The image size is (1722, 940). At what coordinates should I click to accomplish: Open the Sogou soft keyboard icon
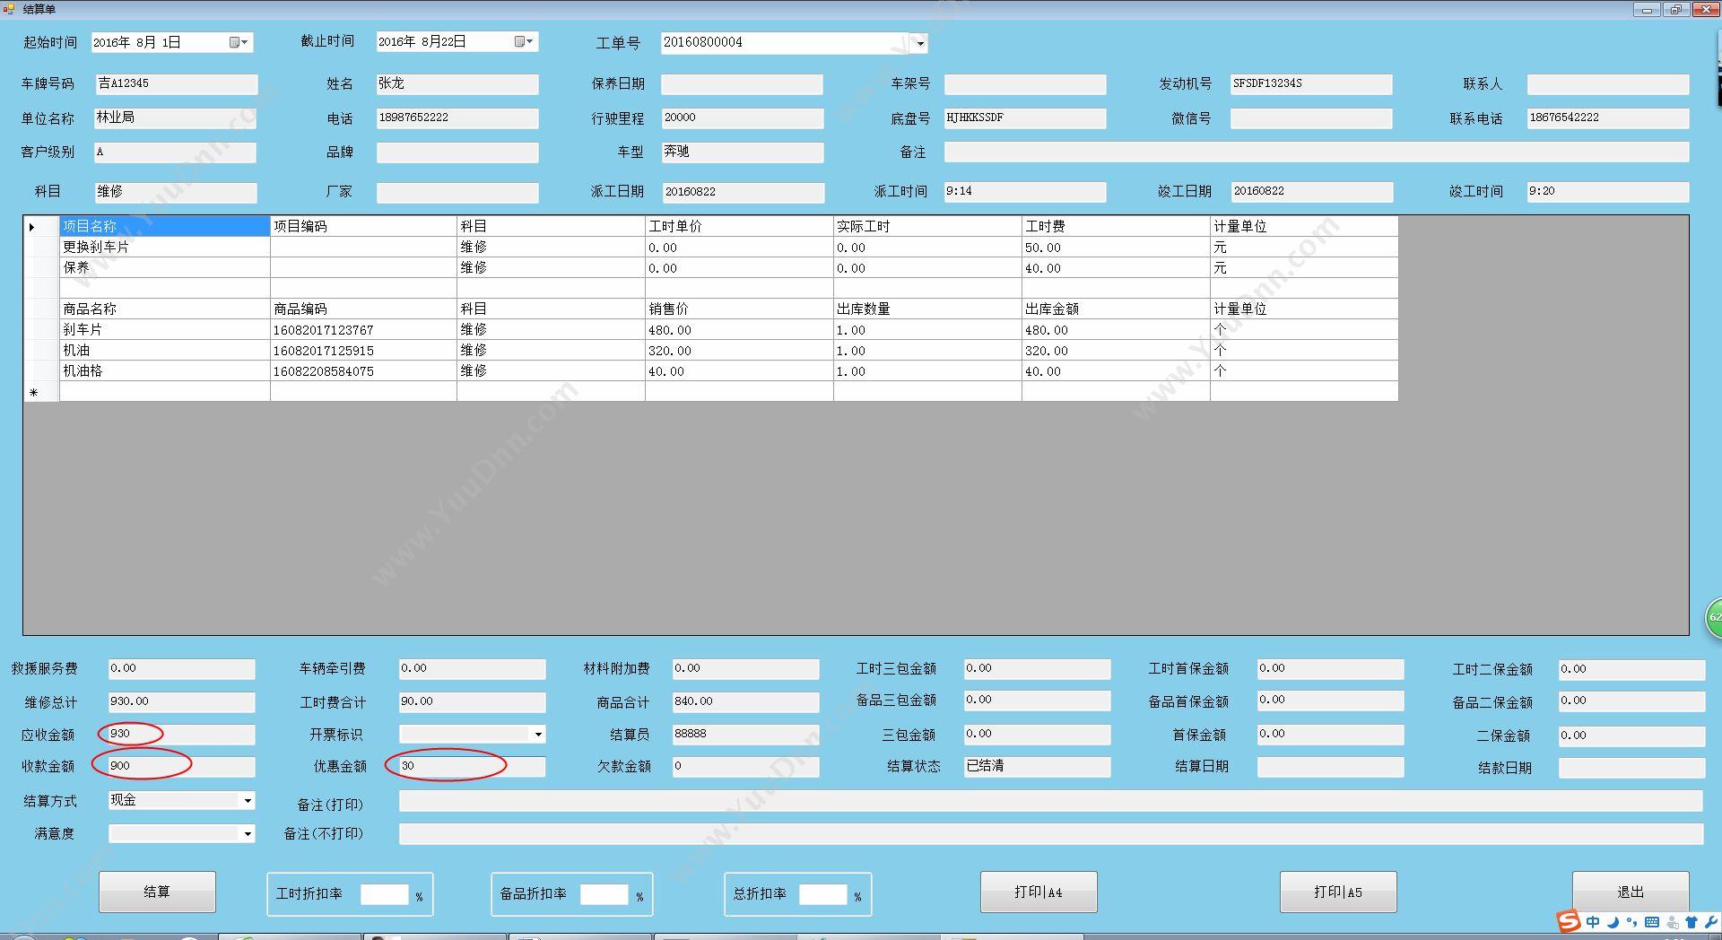1652,922
